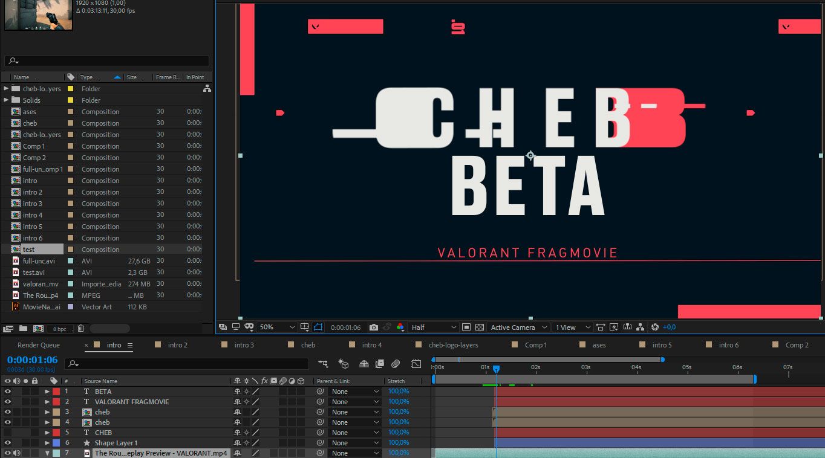The width and height of the screenshot is (825, 458).
Task: Switch to the cheb-logo-layers composition tab
Action: (x=455, y=344)
